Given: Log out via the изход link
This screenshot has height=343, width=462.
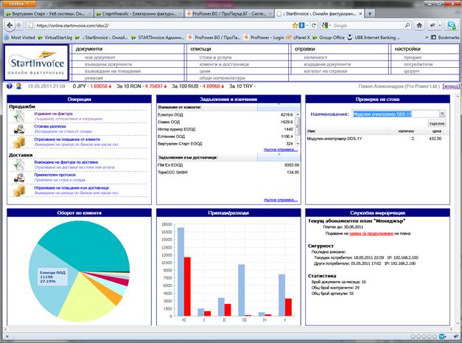Looking at the screenshot, I should (x=451, y=86).
